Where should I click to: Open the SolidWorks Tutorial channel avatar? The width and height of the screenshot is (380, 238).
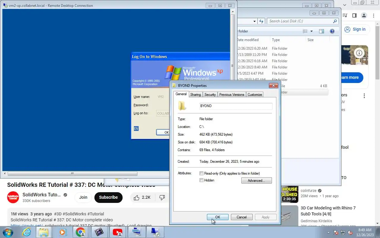click(13, 198)
